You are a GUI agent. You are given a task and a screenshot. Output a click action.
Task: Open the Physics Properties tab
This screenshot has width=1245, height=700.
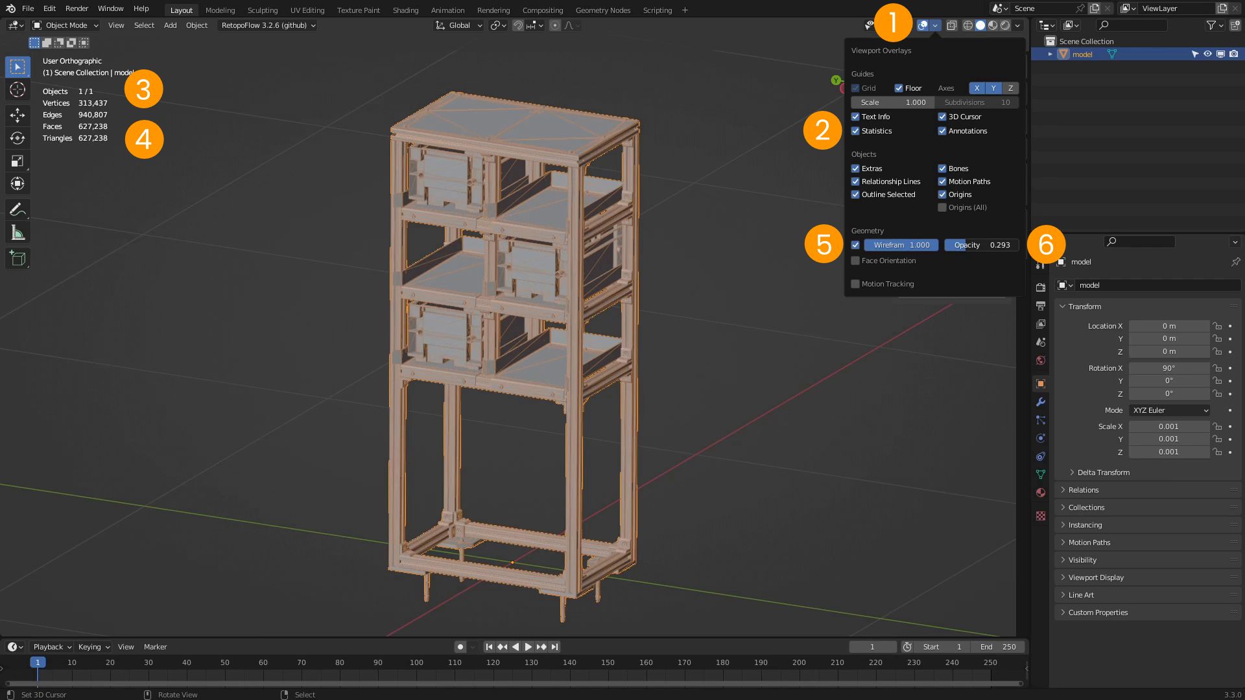[1041, 437]
